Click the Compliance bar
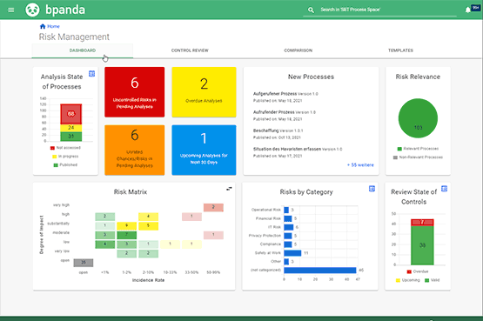Viewport: 483px width, 321px height. [x=288, y=244]
